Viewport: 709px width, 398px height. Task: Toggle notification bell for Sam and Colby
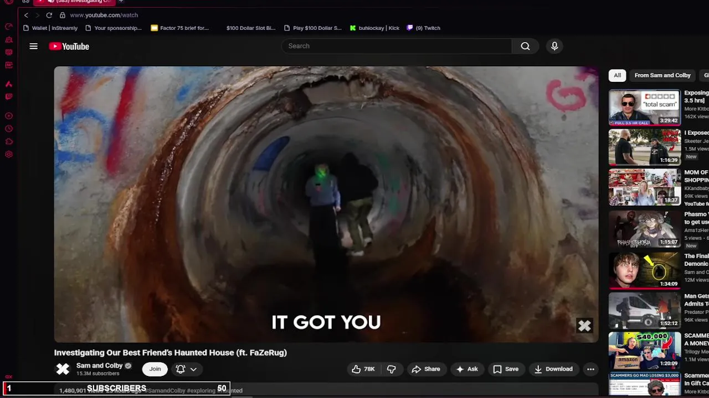181,369
